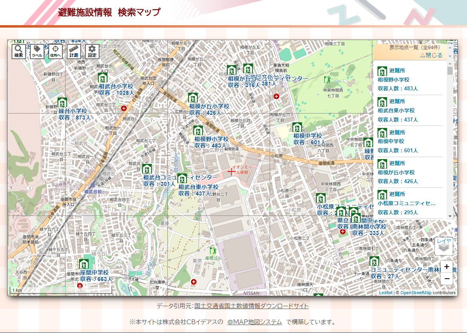Open 国土交通省国土数値情報ダウンロードサイト link
Image resolution: width=467 pixels, height=333 pixels.
click(251, 306)
